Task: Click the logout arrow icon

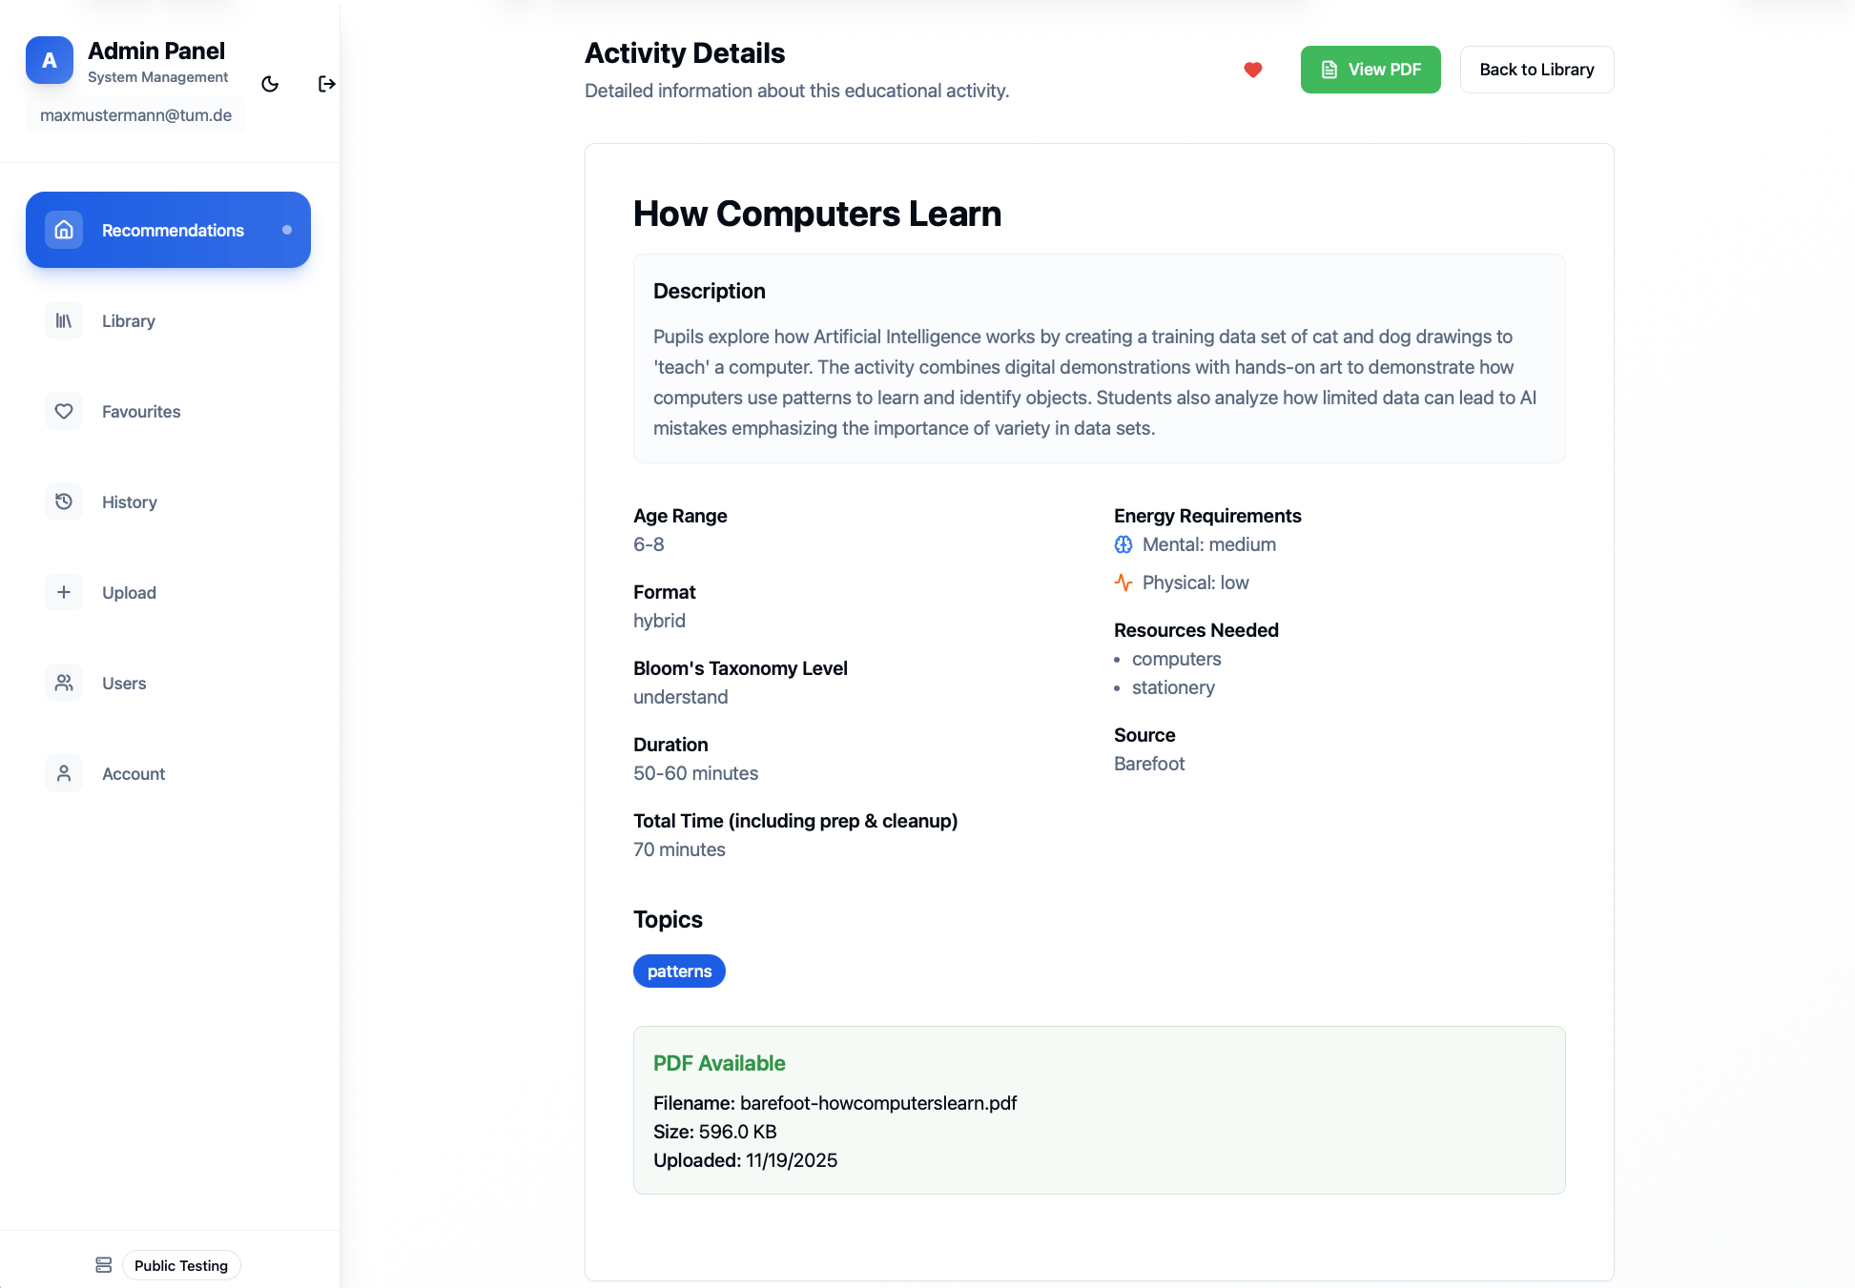Action: click(x=326, y=84)
